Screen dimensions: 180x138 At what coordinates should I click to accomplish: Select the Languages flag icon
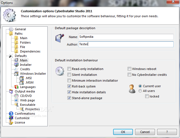[x=16, y=87]
